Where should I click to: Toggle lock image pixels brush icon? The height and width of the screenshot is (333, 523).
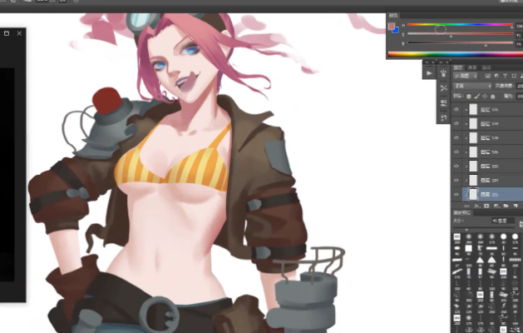pos(477,97)
